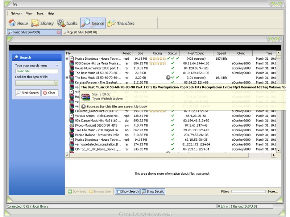
Task: Click the '2.18 GB' size cell
Action: coord(140,73)
